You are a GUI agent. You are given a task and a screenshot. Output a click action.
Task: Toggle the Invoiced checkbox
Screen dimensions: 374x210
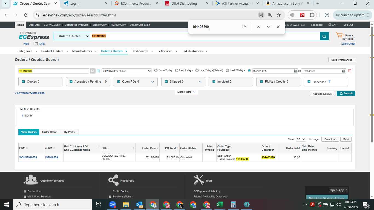(x=214, y=81)
